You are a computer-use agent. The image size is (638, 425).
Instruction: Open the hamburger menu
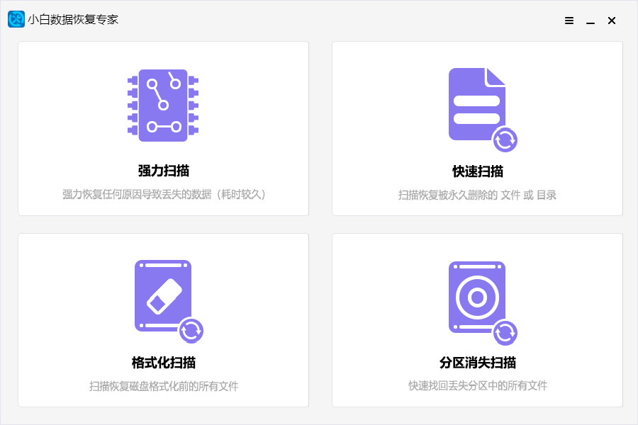click(569, 21)
